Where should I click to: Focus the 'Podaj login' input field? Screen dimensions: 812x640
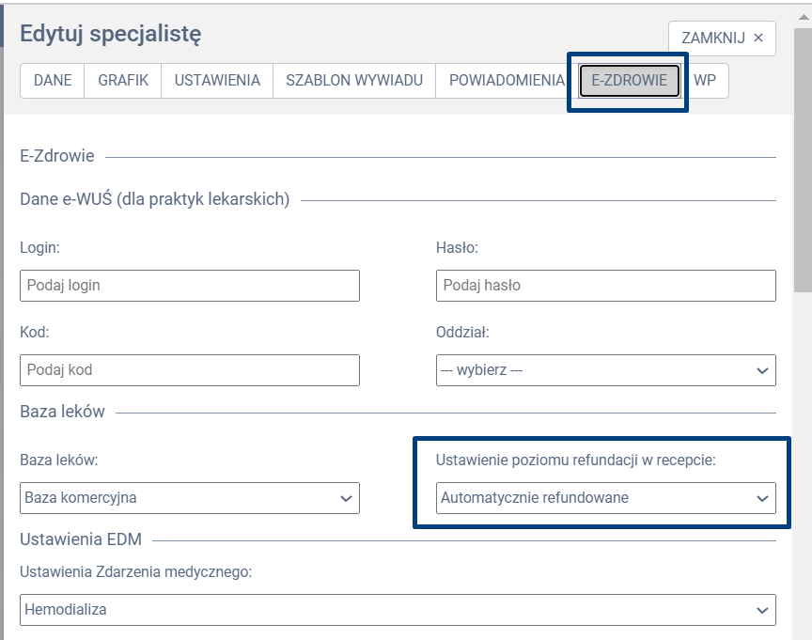tap(190, 286)
